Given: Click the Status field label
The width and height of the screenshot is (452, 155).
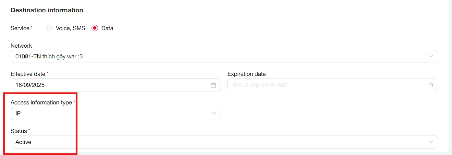Looking at the screenshot, I should coord(18,131).
